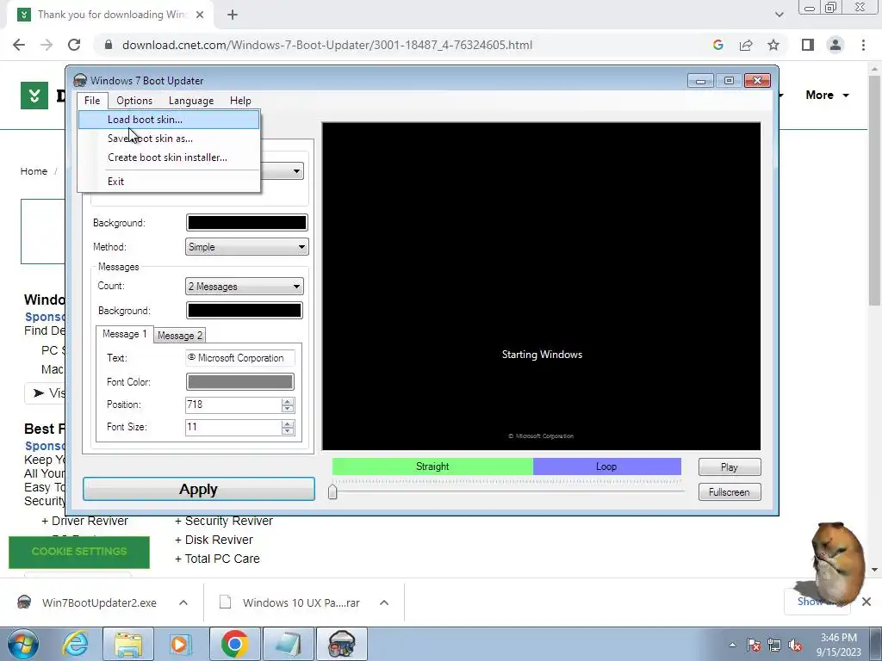The height and width of the screenshot is (661, 882).
Task: Expand the Method dropdown showing Simple
Action: tap(246, 247)
